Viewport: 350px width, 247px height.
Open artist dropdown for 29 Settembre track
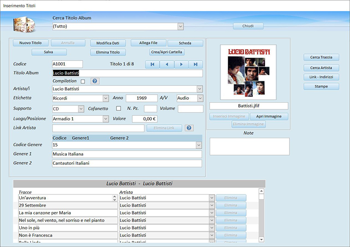pos(212,205)
